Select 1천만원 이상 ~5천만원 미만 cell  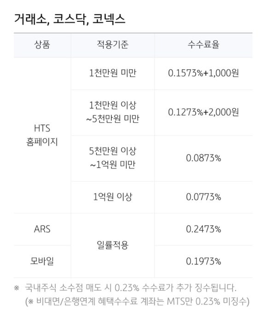click(112, 112)
